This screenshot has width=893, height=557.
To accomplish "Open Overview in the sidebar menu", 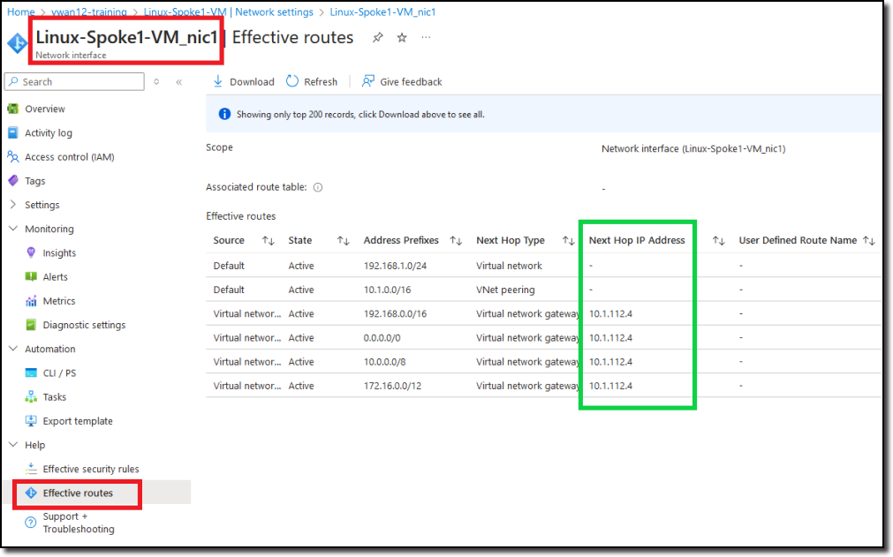I will coord(45,109).
